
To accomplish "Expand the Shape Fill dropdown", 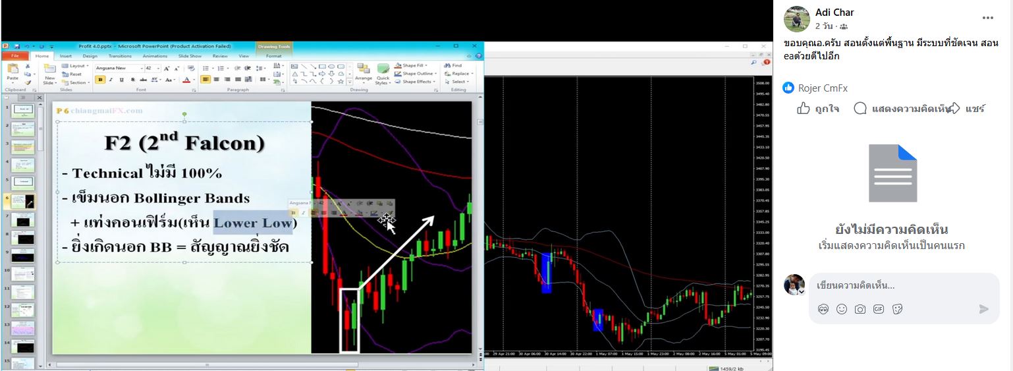I will [426, 66].
